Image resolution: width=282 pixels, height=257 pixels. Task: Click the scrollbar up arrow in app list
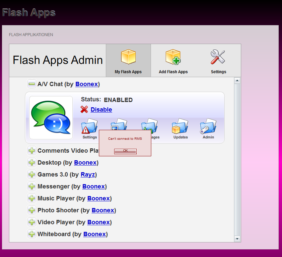(x=237, y=80)
